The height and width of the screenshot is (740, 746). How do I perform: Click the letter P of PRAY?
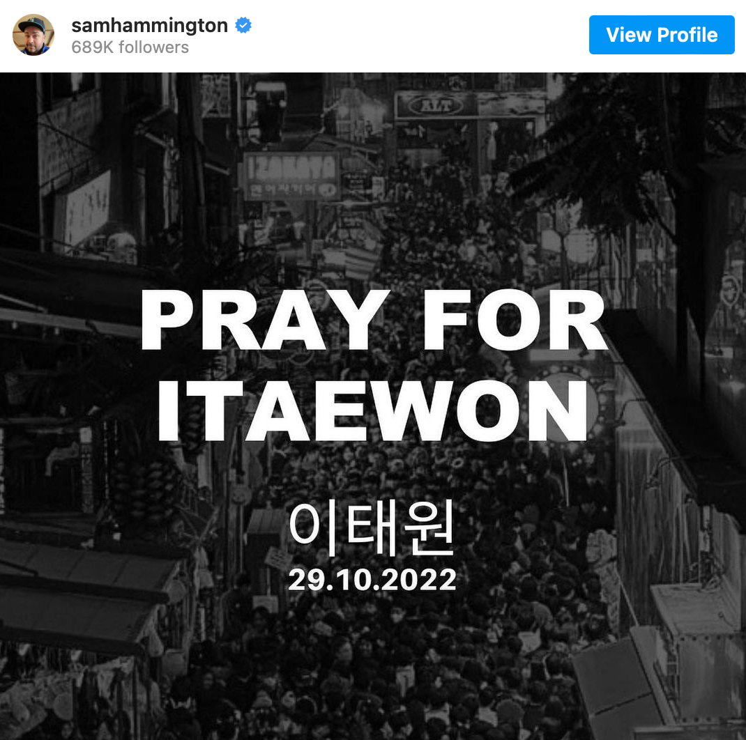click(167, 320)
